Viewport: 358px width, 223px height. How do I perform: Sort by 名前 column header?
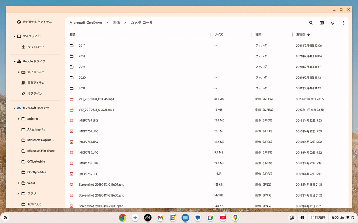tap(72, 34)
